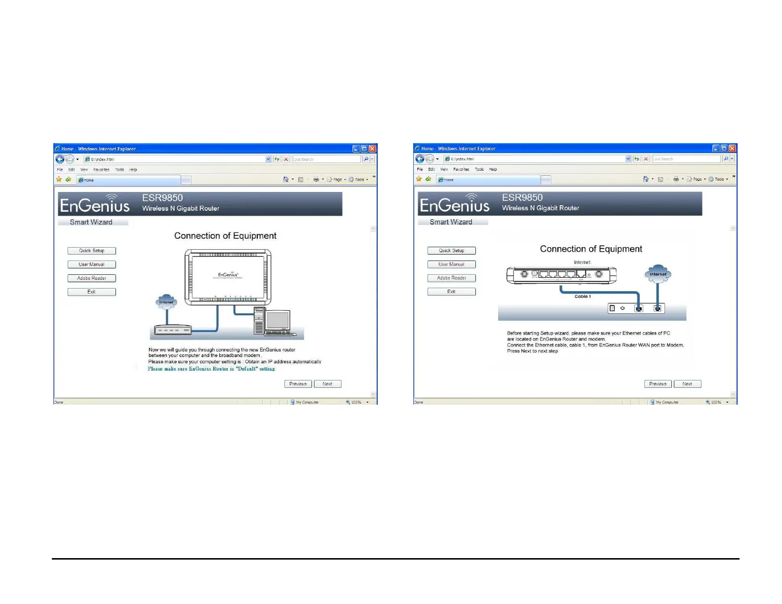Click the Refresh icon in right browser window

coord(637,159)
